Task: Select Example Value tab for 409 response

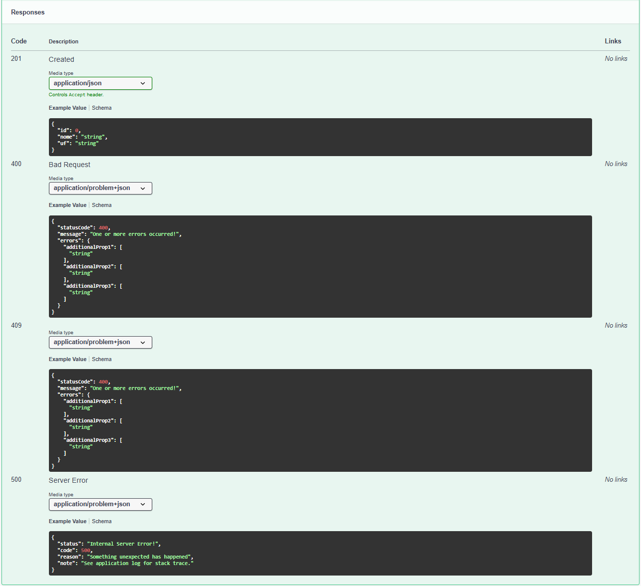Action: click(67, 359)
